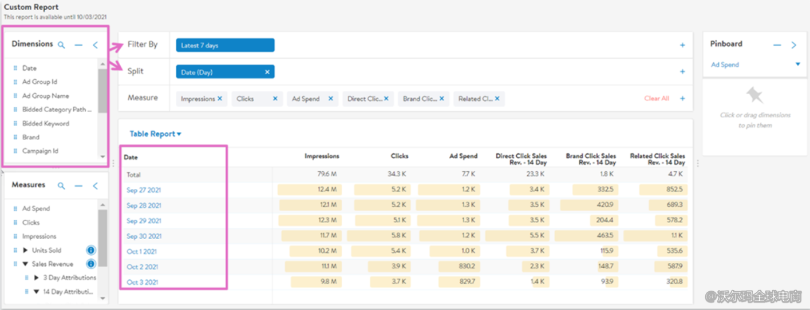Expand the Units Sold measure group

(x=25, y=250)
